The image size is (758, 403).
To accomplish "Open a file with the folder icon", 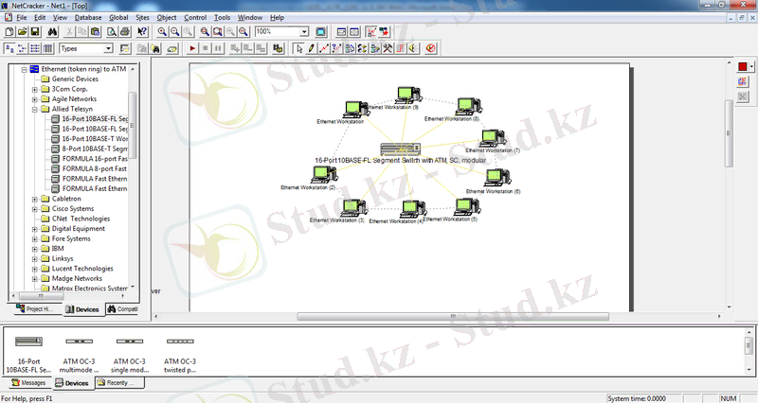I will point(22,32).
